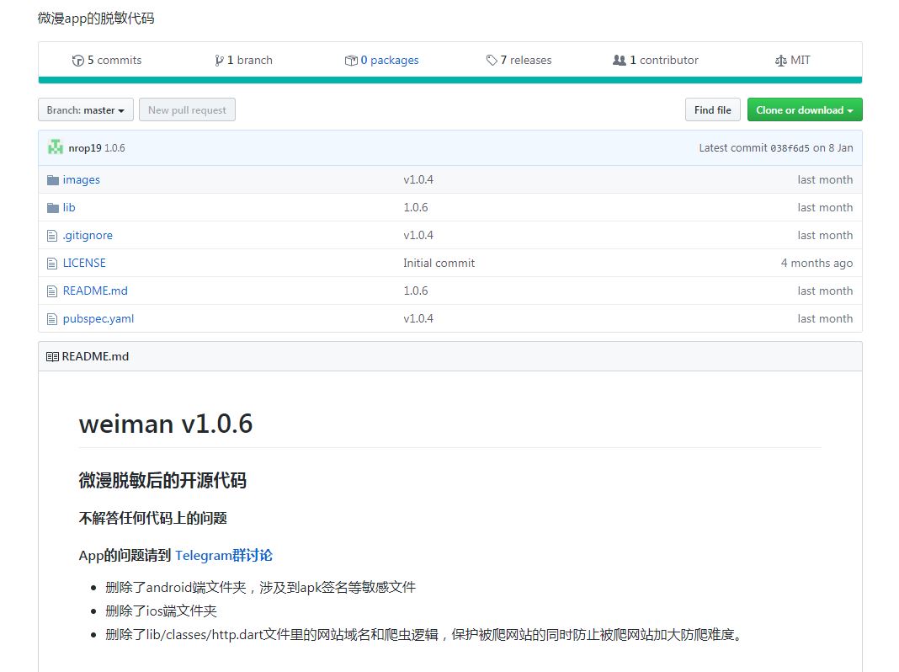Click the New pull request button

187,110
